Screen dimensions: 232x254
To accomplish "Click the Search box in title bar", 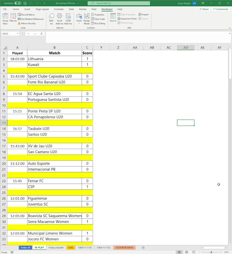I will click(x=119, y=3).
